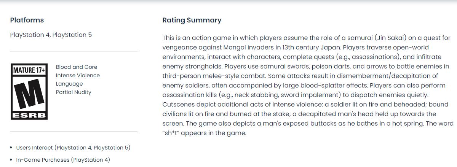Click the PlayStation 4, PlayStation 5 platforms text
Viewport: 457px width, 167px height.
point(51,35)
